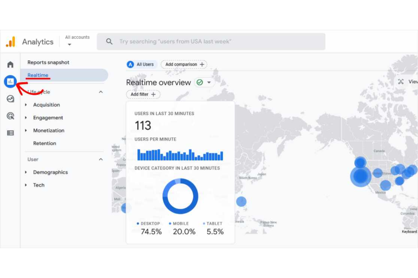Collapse the User section

101,159
